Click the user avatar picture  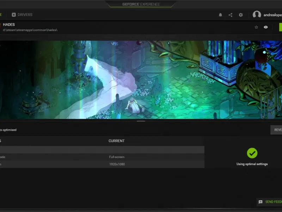[x=257, y=14]
